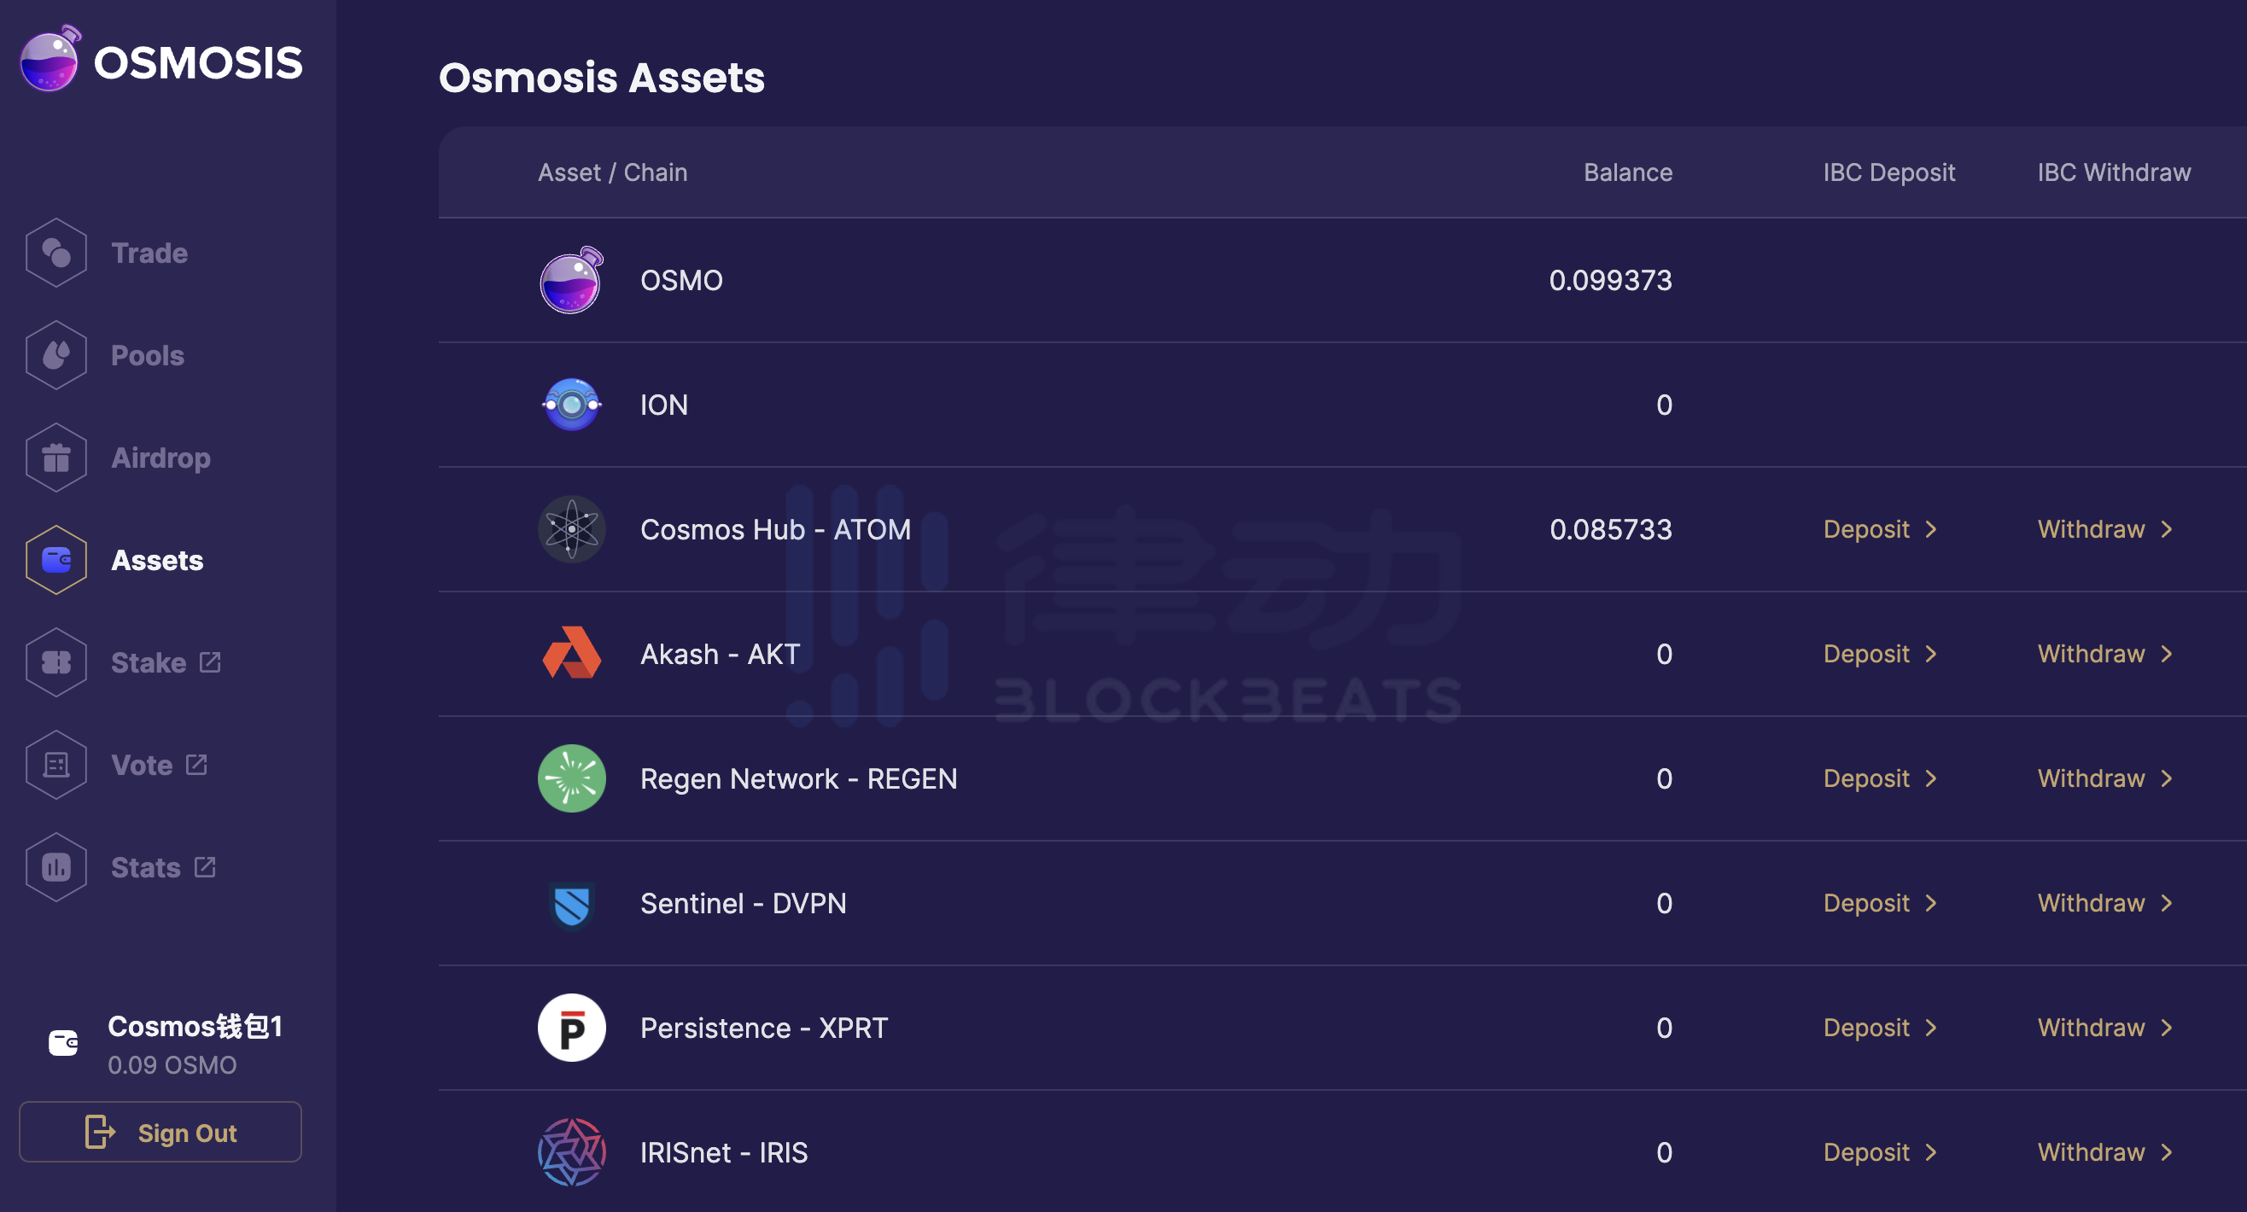
Task: Select the Assets menu item
Action: point(157,561)
